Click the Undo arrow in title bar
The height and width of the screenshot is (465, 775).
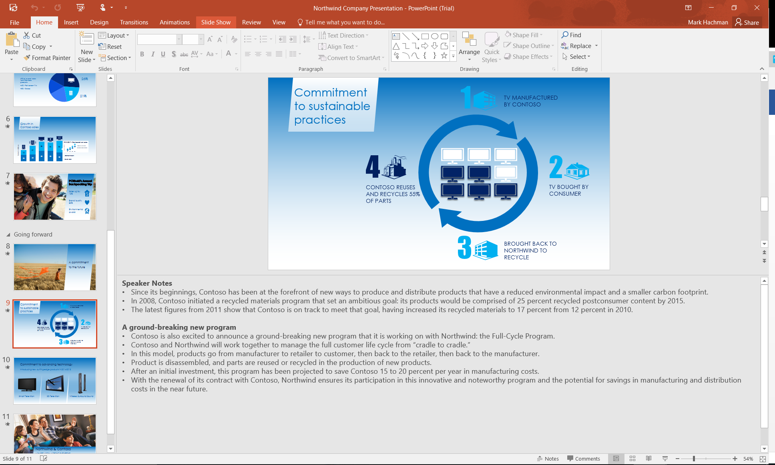(34, 8)
